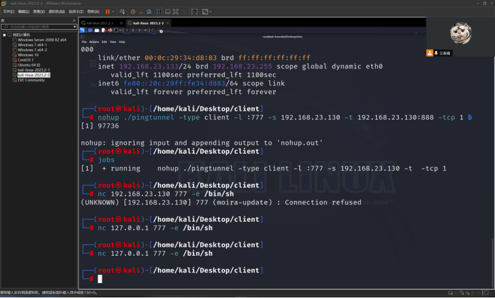
Task: Click the revert to snapshot icon
Action: pyautogui.click(x=141, y=12)
